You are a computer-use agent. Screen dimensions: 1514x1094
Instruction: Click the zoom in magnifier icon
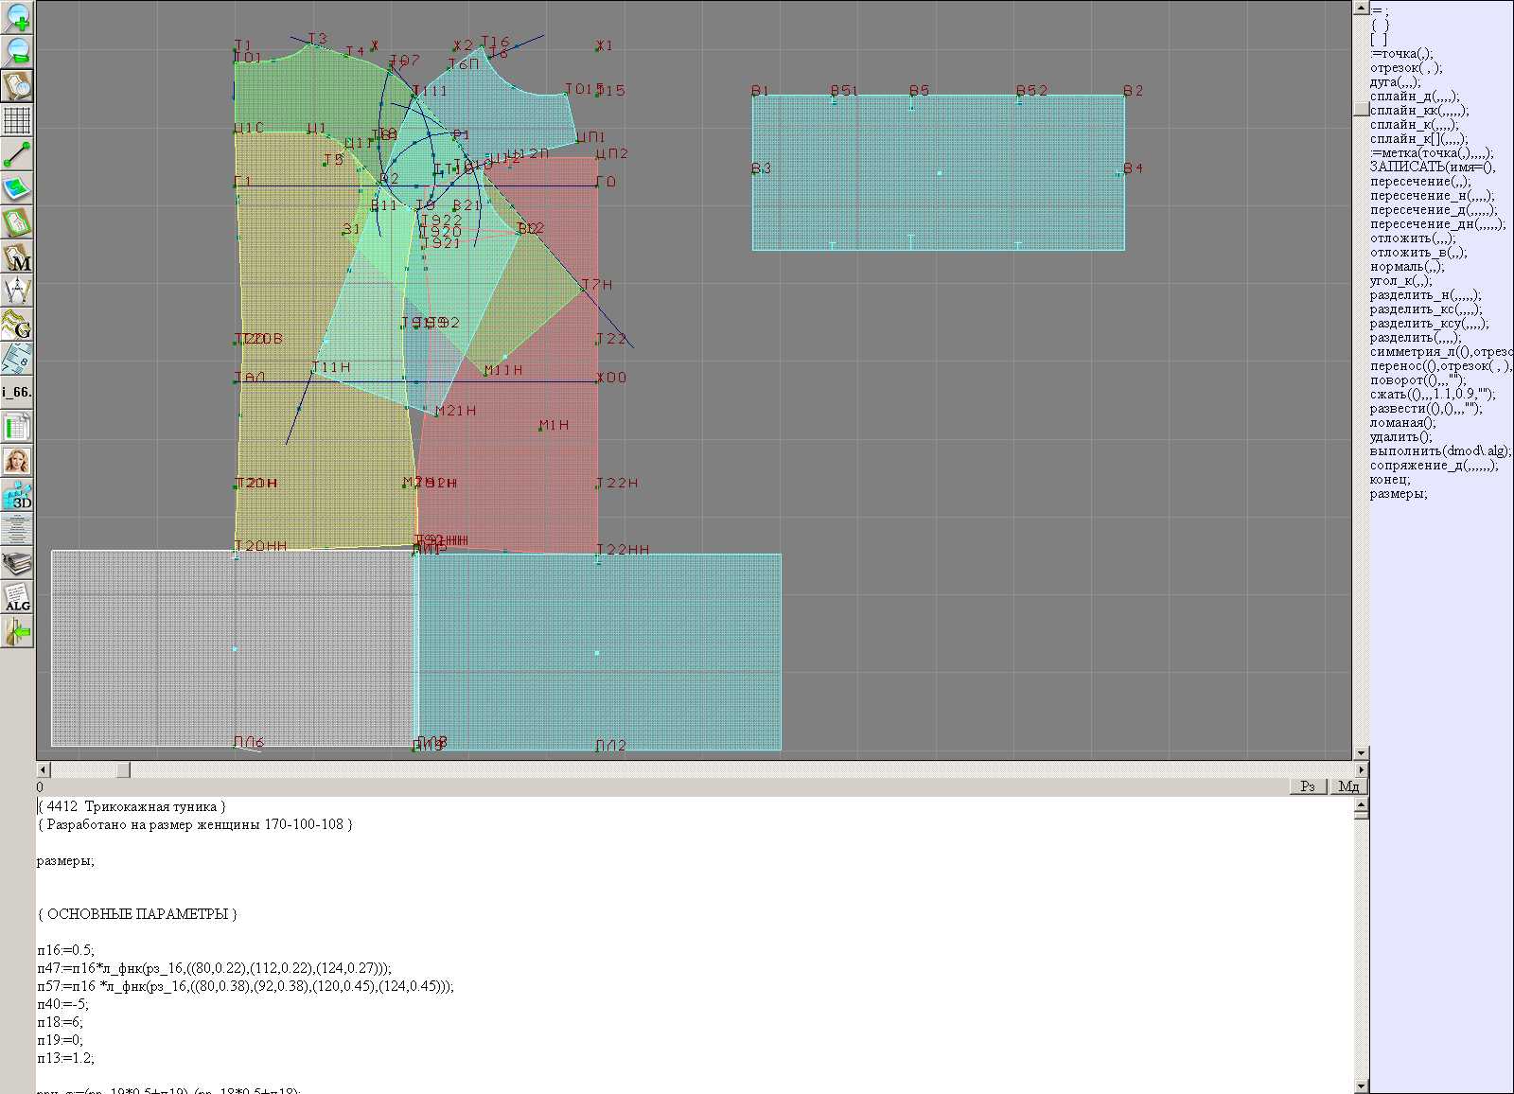(17, 17)
